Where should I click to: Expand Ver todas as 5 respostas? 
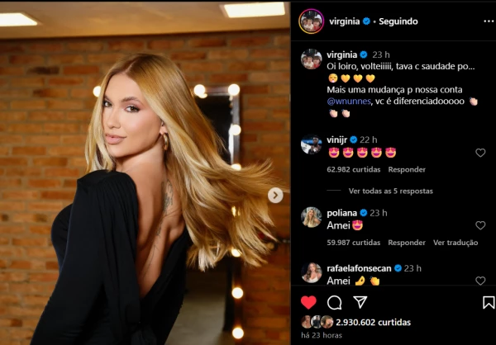pyautogui.click(x=391, y=191)
